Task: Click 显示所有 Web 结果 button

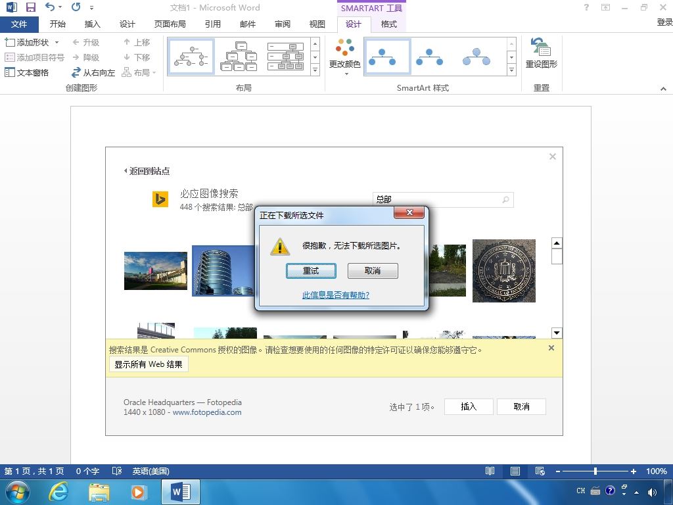Action: 149,364
